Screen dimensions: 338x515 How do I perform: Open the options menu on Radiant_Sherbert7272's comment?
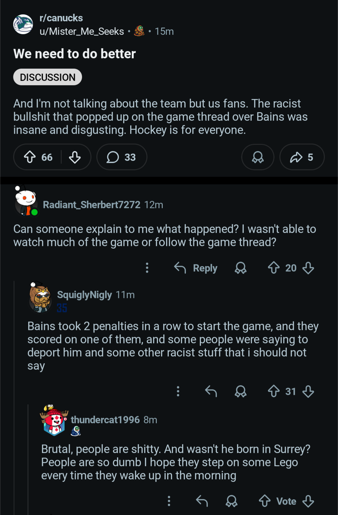coord(147,268)
